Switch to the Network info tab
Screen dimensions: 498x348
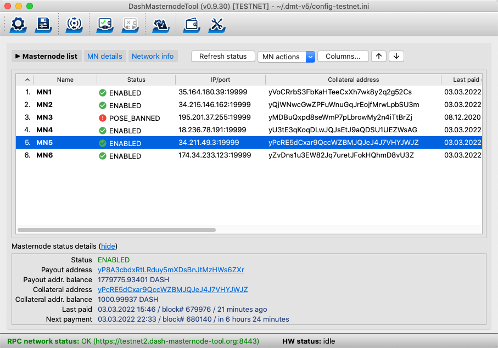pos(153,56)
